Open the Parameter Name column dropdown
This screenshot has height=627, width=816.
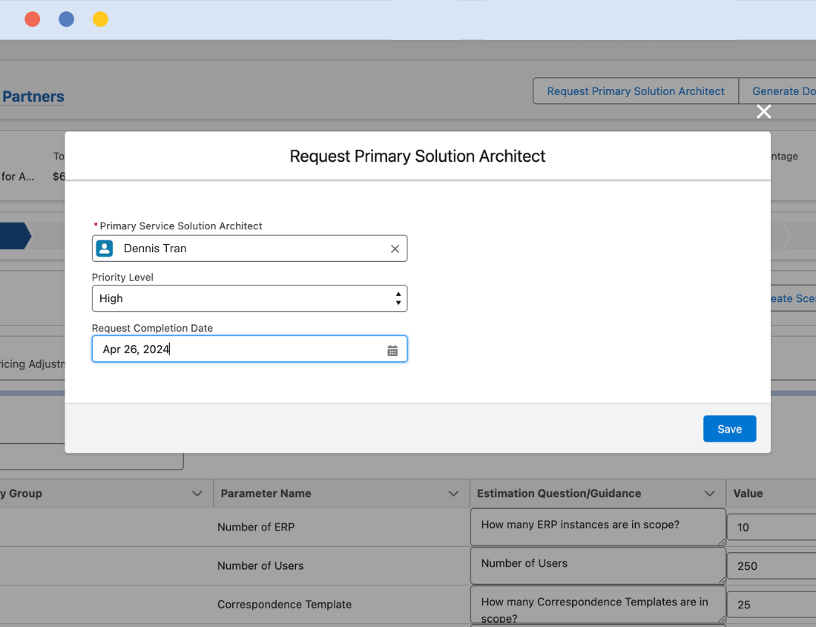(453, 493)
